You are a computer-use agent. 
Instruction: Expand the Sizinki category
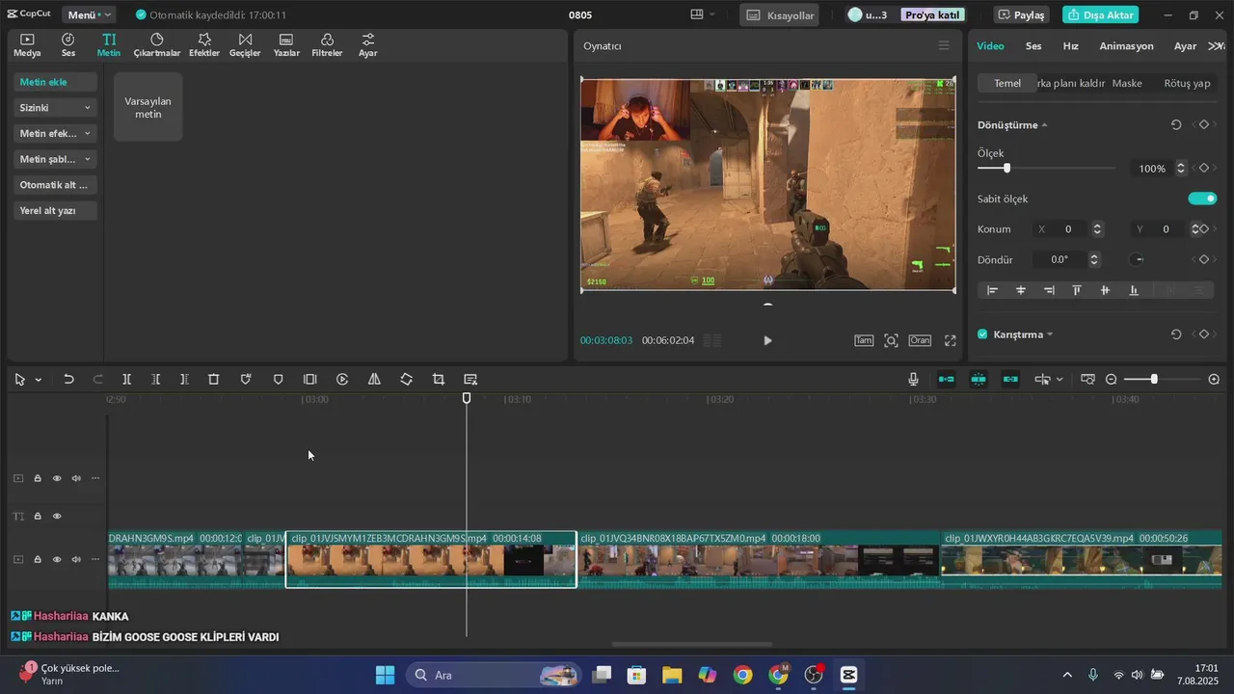(x=55, y=108)
